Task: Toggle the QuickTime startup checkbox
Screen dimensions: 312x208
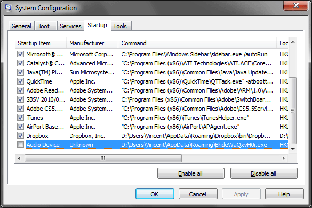Action: tap(20, 81)
